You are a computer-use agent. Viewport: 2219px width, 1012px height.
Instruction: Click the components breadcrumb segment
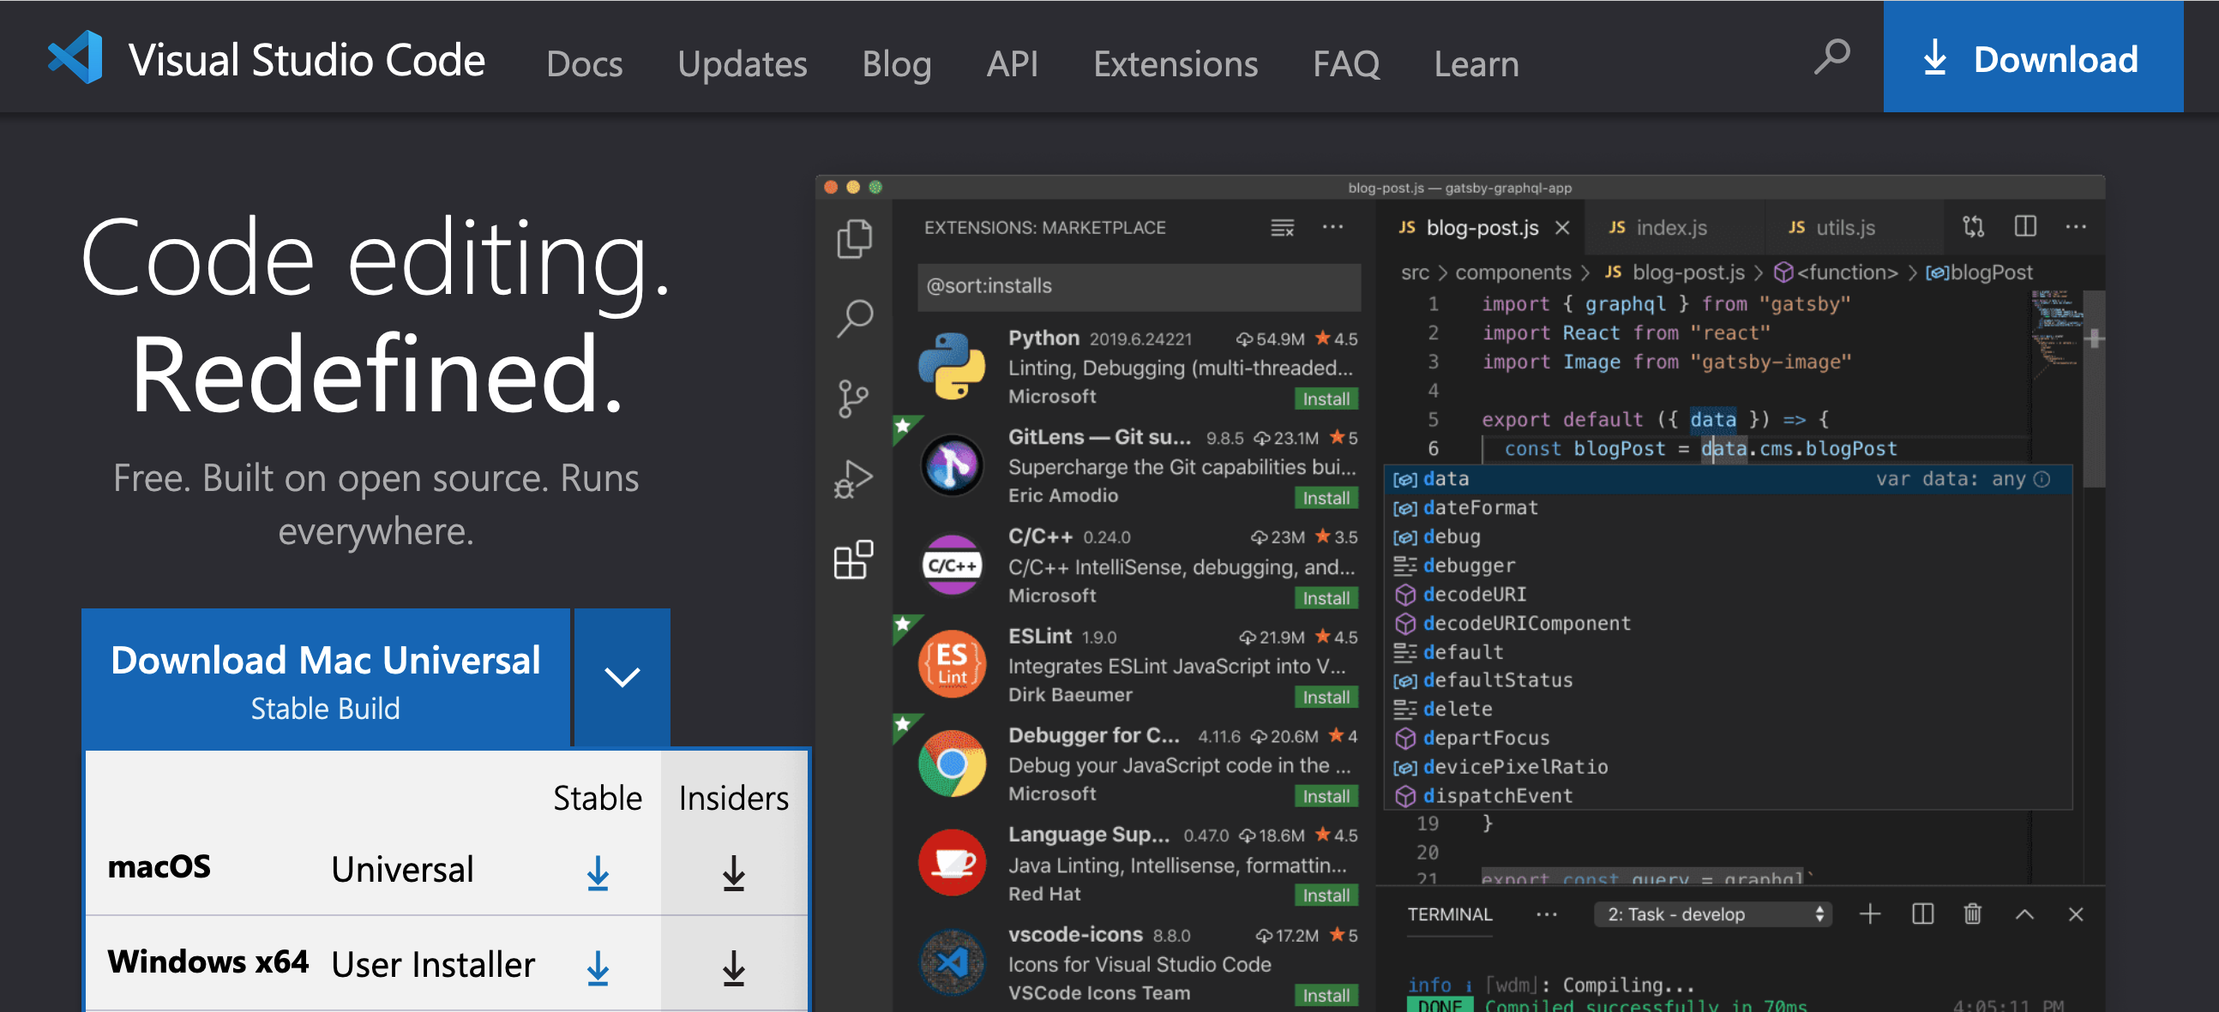coord(1512,272)
